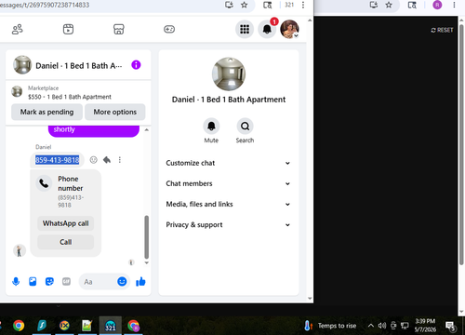Bookmark this page with the star icon
The height and width of the screenshot is (335, 465).
pos(245,5)
